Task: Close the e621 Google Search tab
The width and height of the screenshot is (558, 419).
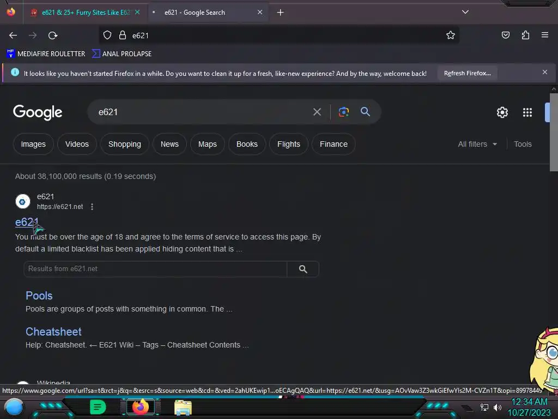Action: click(260, 13)
